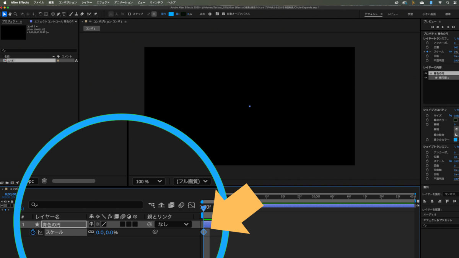459x258 pixels.
Task: Click the コンポ1 breadcrumb button
Action: [x=92, y=29]
